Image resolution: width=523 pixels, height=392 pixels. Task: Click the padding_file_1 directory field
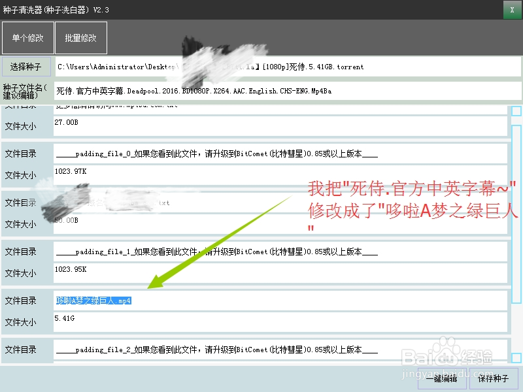280,252
